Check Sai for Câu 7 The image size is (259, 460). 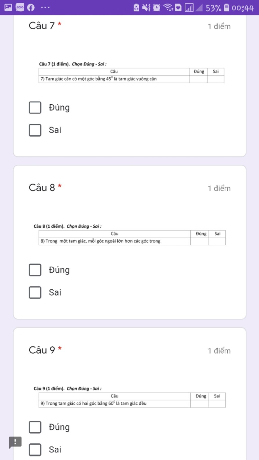pyautogui.click(x=35, y=130)
